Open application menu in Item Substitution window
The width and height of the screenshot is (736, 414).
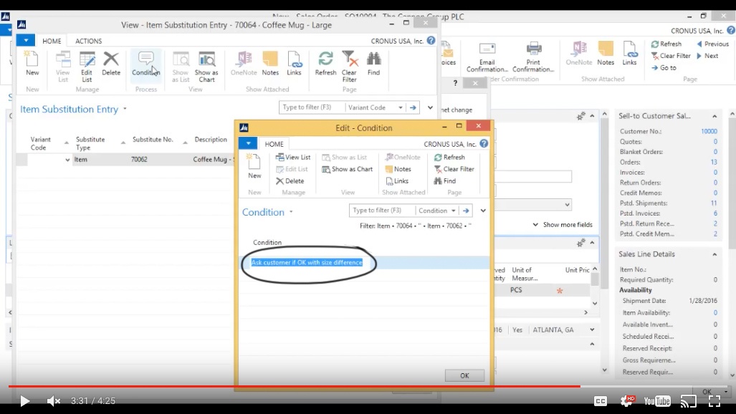click(x=26, y=40)
